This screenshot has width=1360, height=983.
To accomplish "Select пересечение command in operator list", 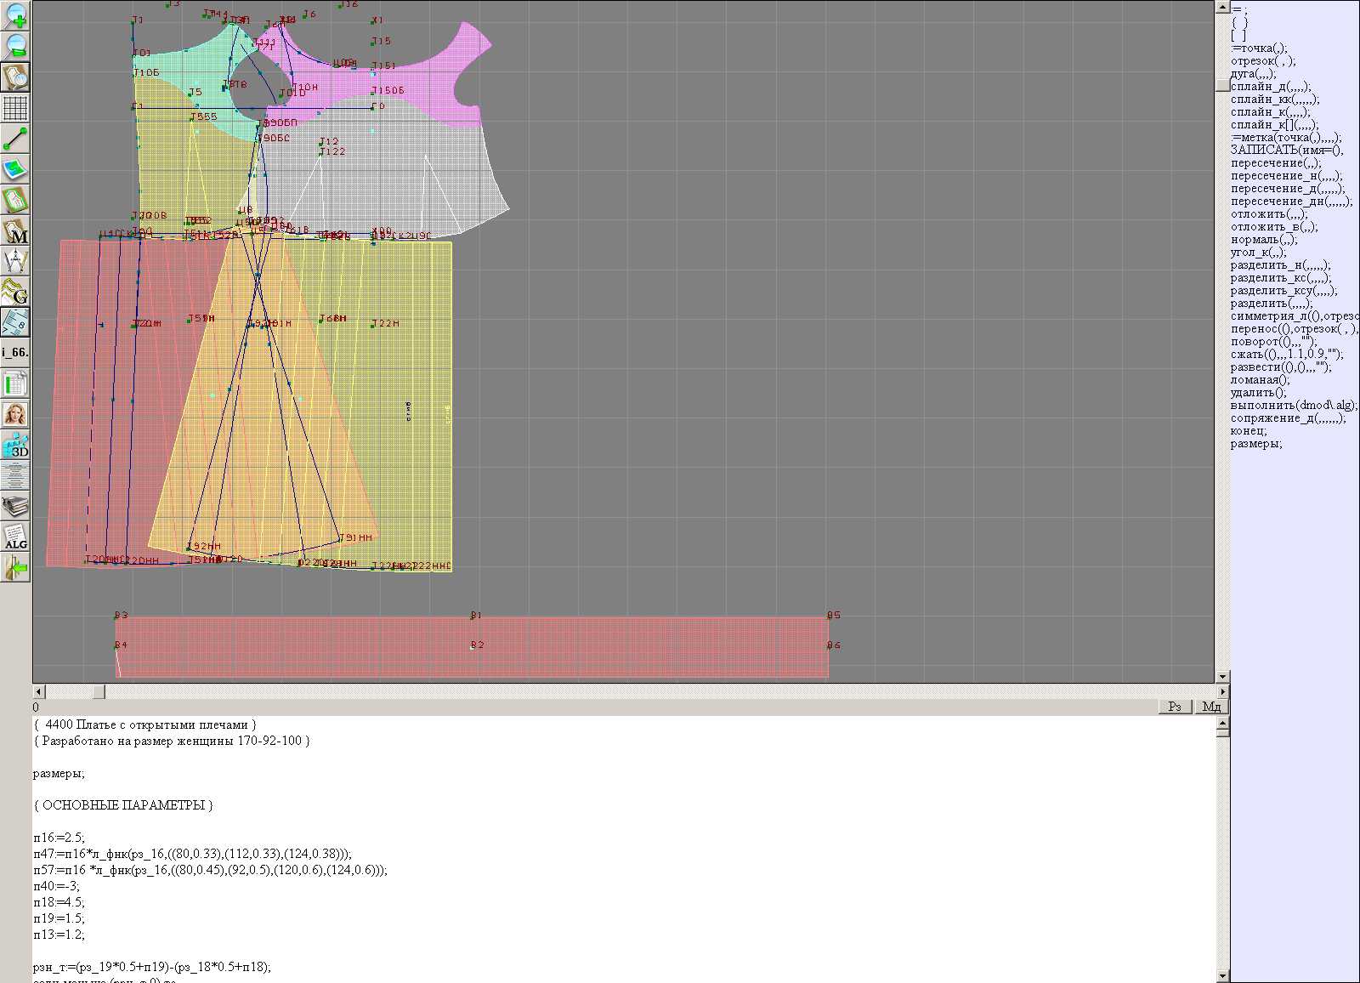I will 1275,163.
